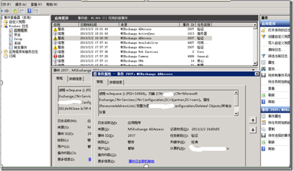Switch to 常规 tab in preview pane

60,78
